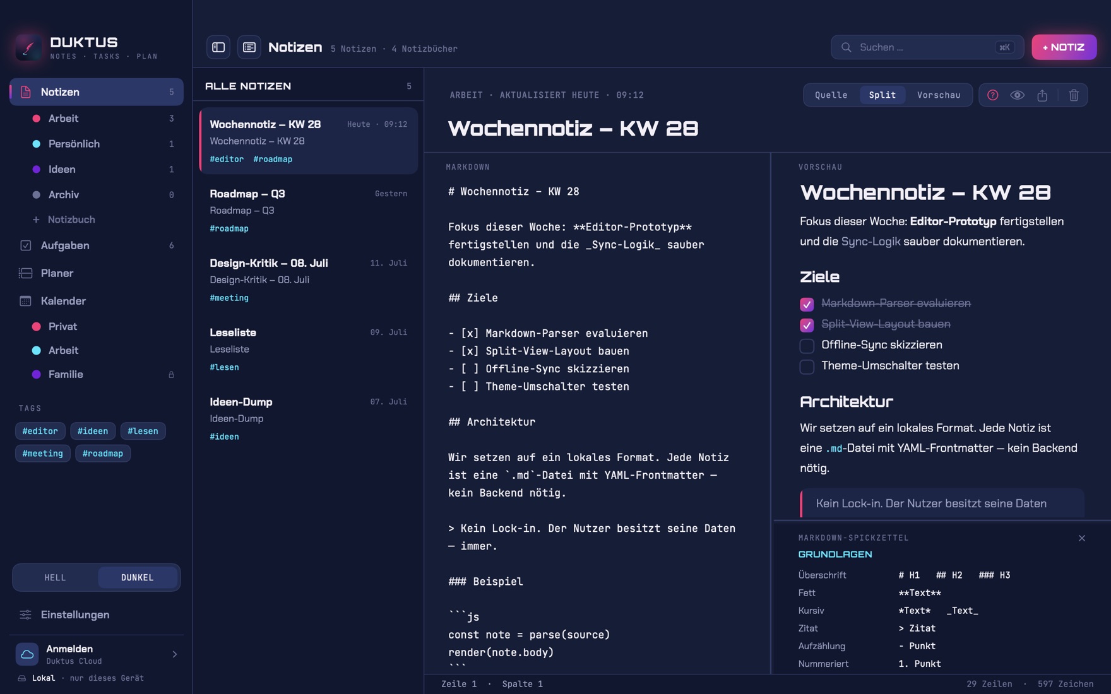1111x694 pixels.
Task: Click the GRUNDLAGEN cheat sheet heading
Action: point(835,555)
